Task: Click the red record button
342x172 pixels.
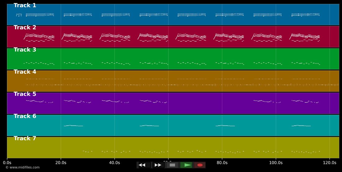Action: pos(200,165)
